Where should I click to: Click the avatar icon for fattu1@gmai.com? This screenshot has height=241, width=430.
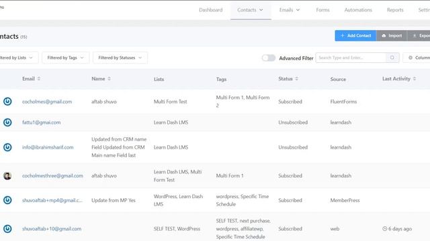7,122
